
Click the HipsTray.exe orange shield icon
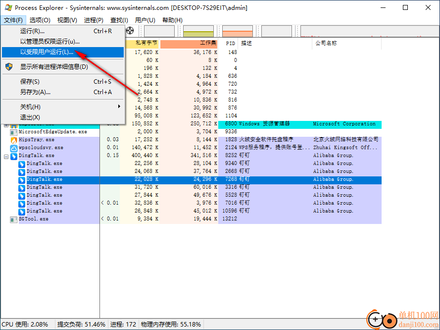(13, 140)
